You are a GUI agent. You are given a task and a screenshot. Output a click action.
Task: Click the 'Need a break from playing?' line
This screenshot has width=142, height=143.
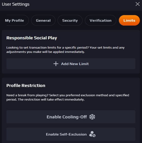(68, 95)
